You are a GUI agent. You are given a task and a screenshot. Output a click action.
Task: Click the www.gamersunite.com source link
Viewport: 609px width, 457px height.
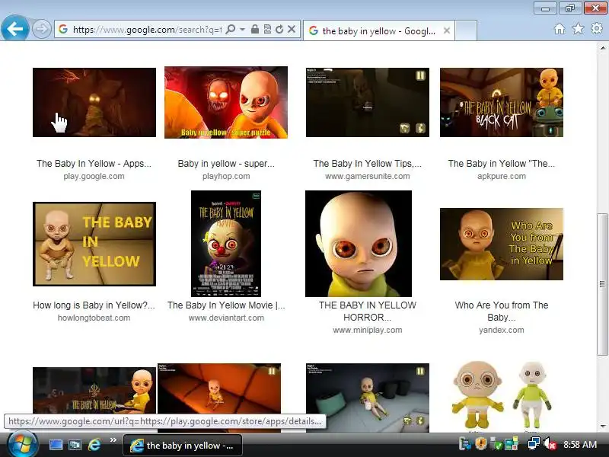[368, 177]
